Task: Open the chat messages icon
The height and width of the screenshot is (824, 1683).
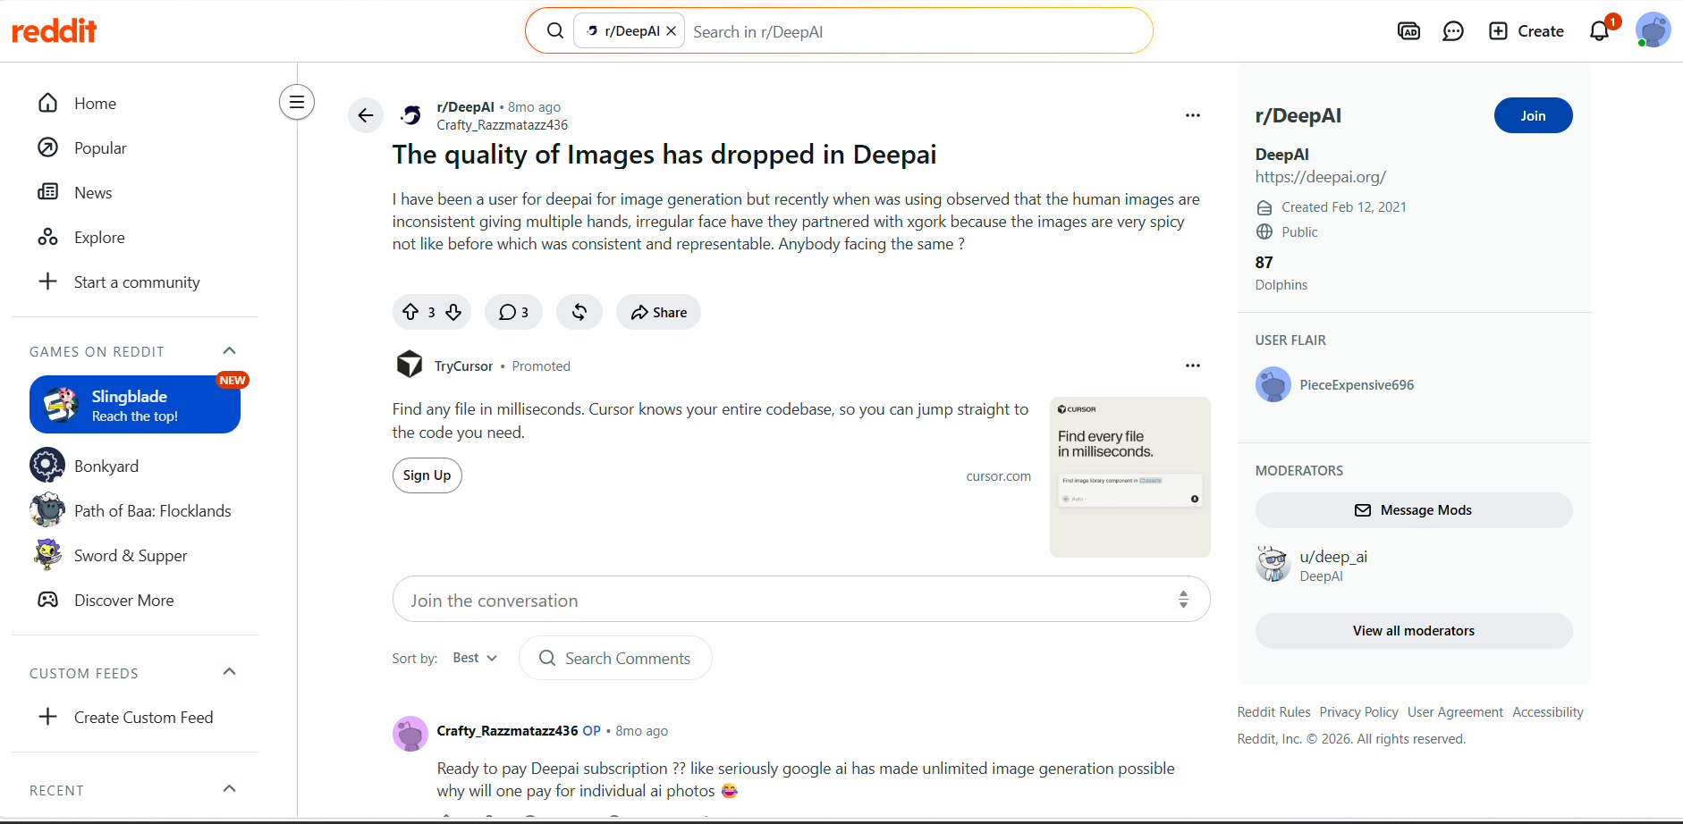Action: [1453, 31]
